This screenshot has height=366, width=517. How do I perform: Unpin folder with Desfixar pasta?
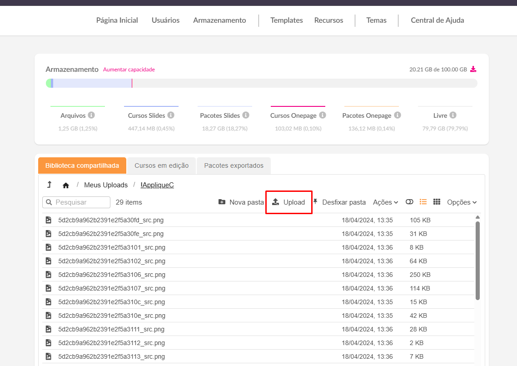pyautogui.click(x=339, y=202)
